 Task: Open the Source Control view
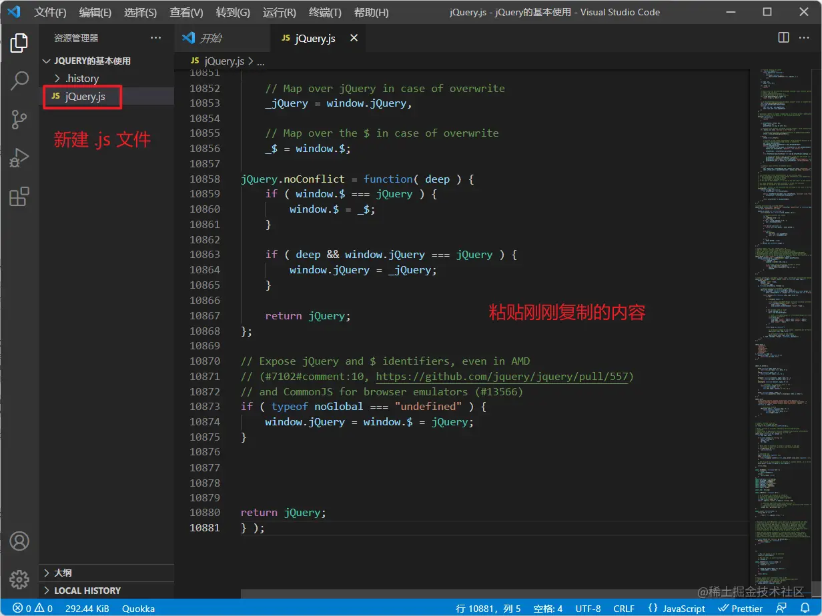tap(19, 119)
